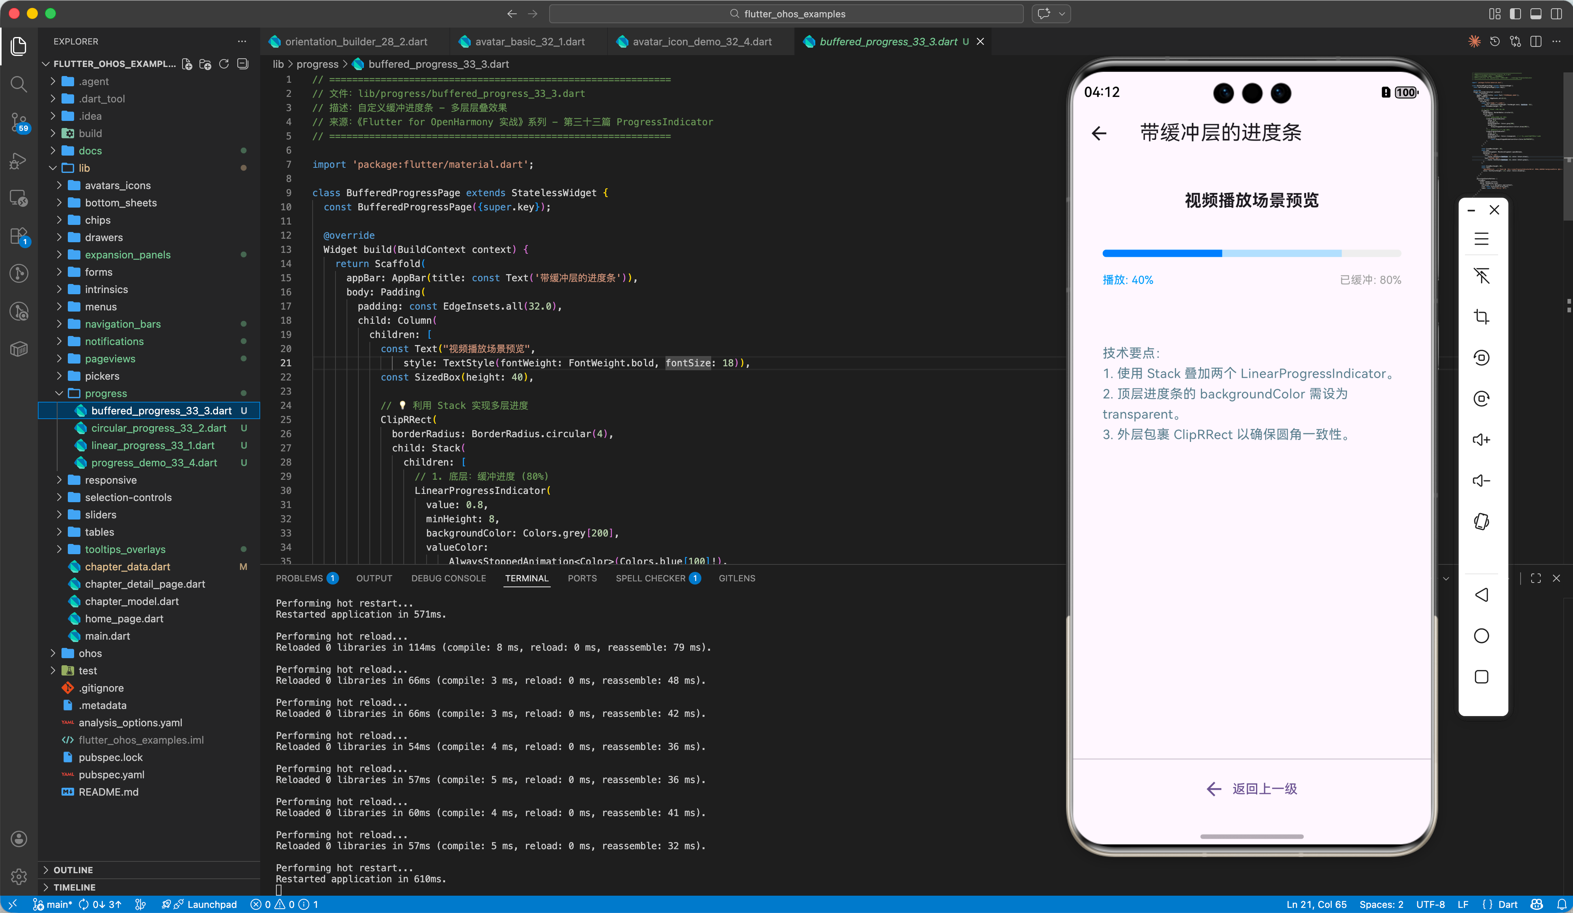Viewport: 1573px width, 913px height.
Task: Click emulator back triangle navigation button
Action: click(1481, 595)
